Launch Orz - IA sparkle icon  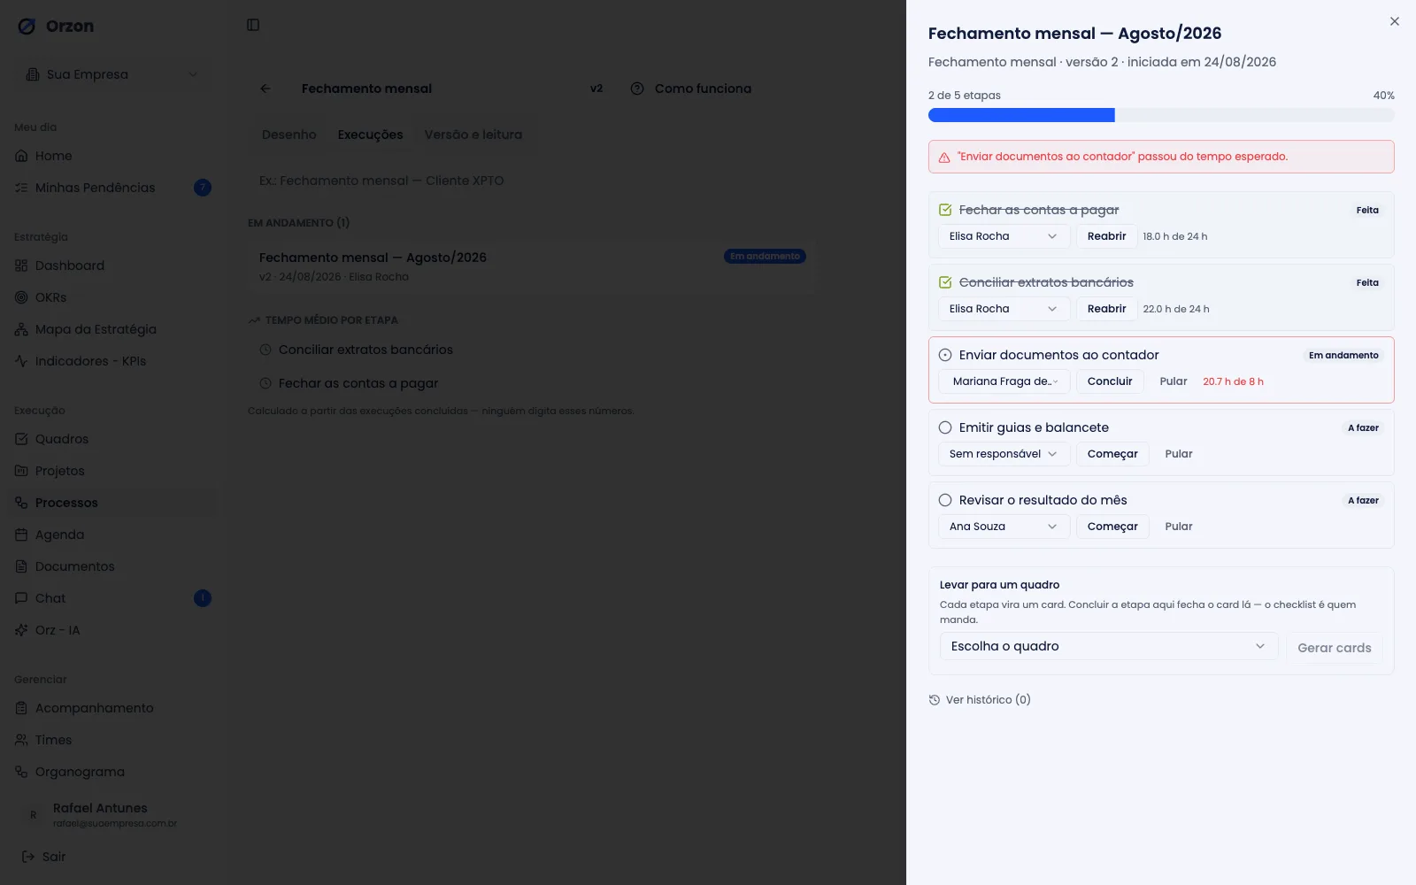21,630
